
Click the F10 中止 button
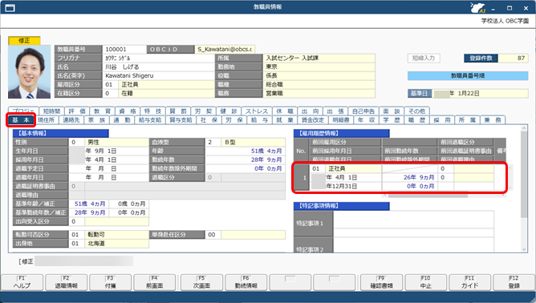coord(425,282)
